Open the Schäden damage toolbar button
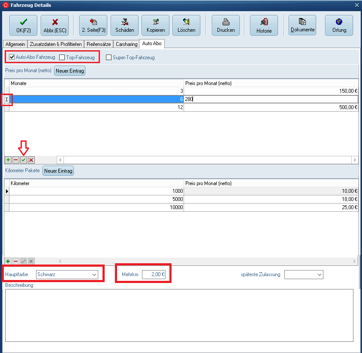This screenshot has width=362, height=353. coord(124,25)
